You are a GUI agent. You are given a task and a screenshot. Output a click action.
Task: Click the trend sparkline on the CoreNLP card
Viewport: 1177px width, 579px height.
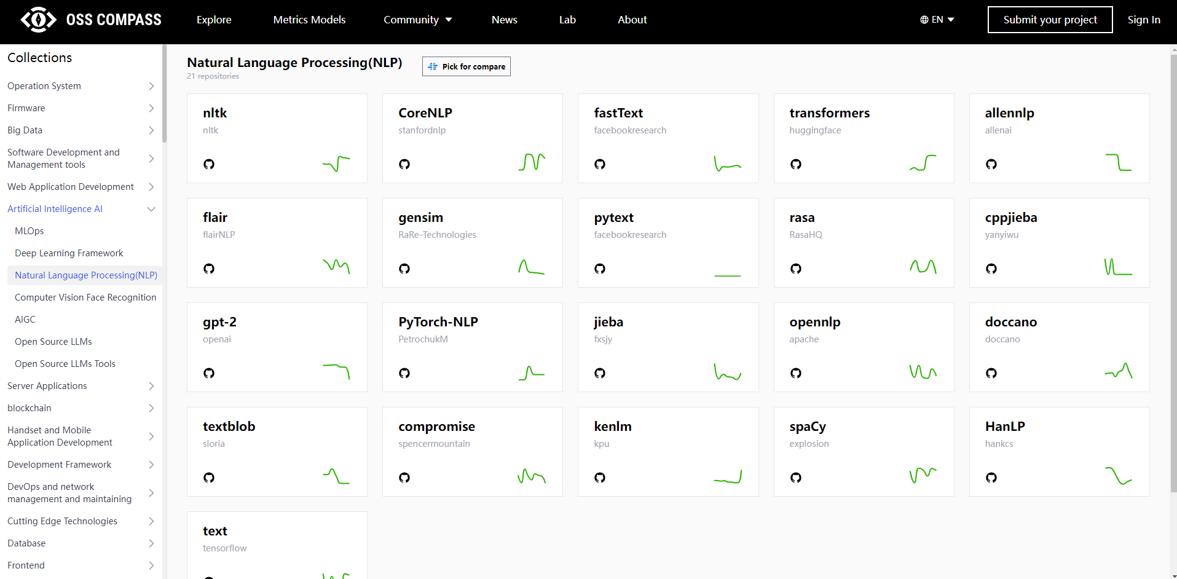(x=532, y=162)
